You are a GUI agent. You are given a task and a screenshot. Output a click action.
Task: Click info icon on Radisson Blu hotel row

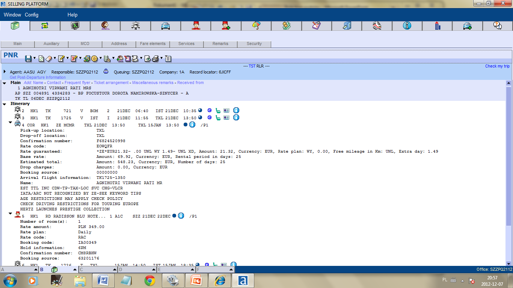pyautogui.click(x=181, y=216)
